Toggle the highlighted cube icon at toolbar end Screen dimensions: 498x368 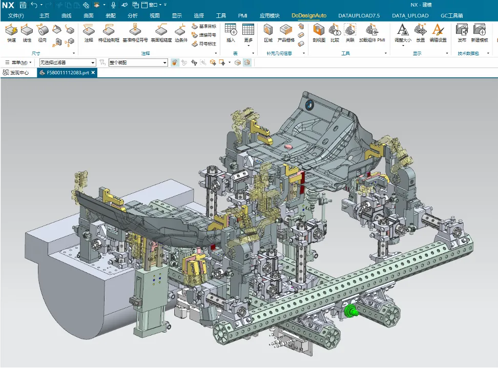[x=246, y=63]
